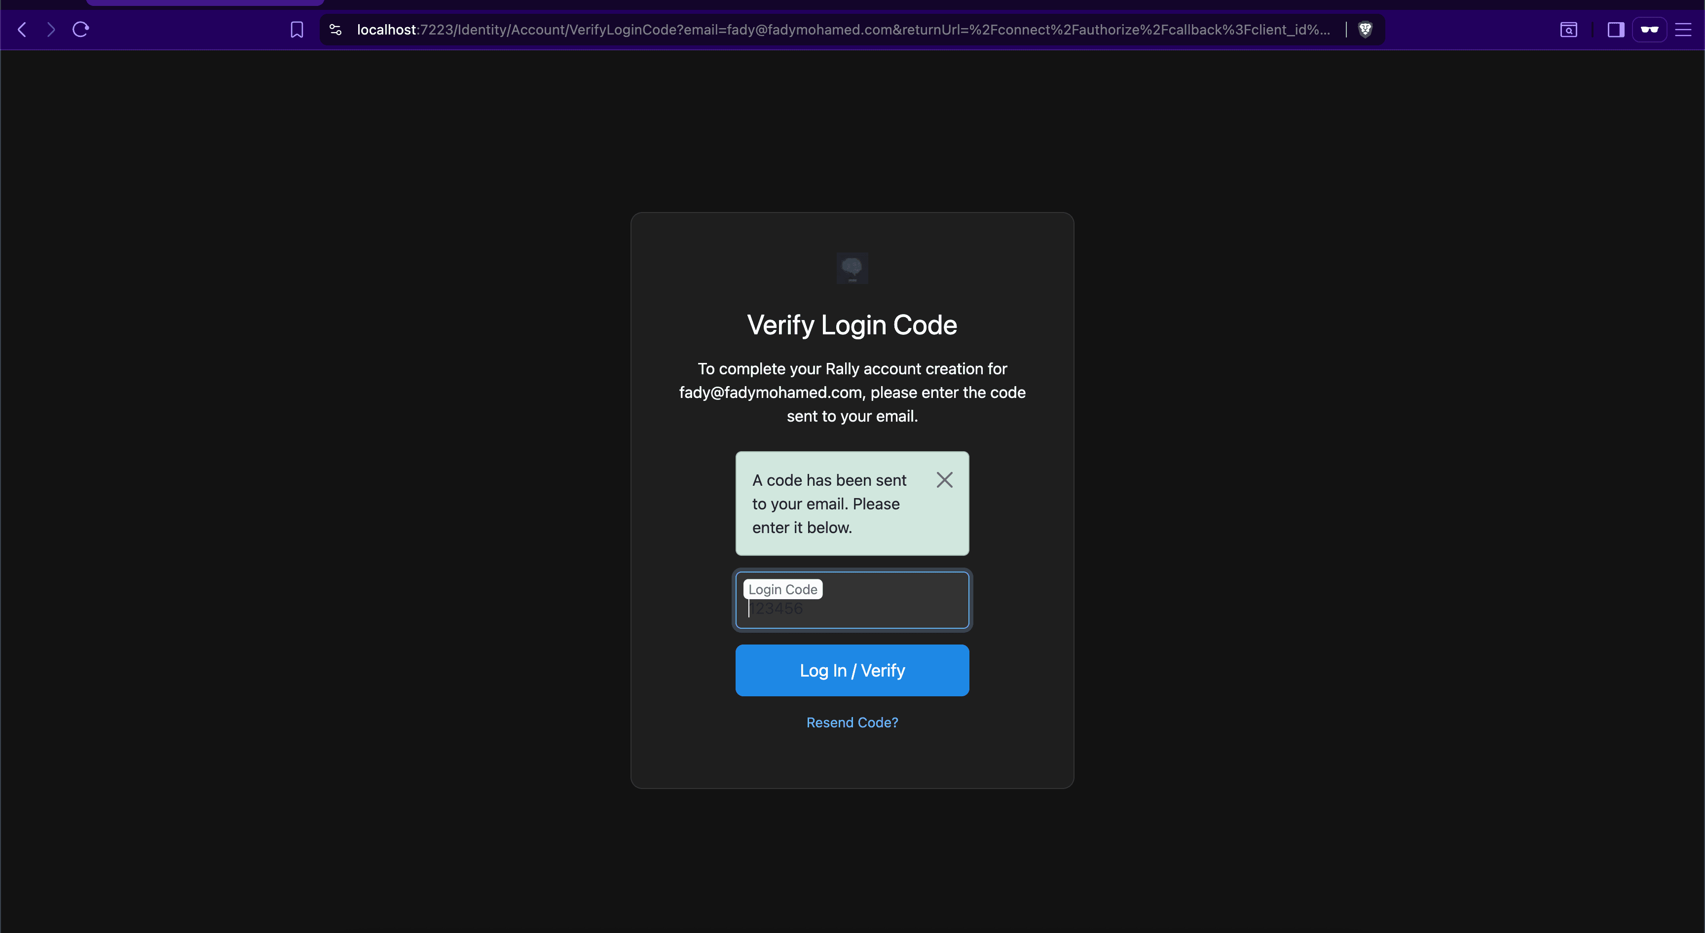Click the account creation instruction paragraph

[x=852, y=393]
